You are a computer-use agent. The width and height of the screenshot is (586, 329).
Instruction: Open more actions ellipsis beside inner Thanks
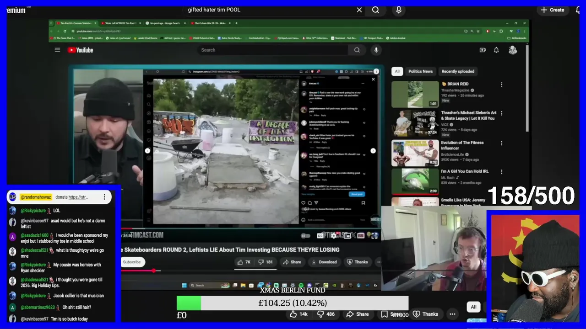(379, 262)
